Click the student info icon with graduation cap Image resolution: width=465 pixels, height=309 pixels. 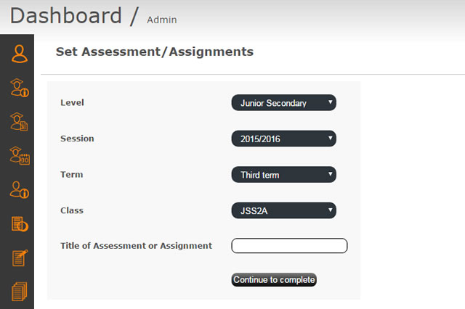tap(20, 88)
